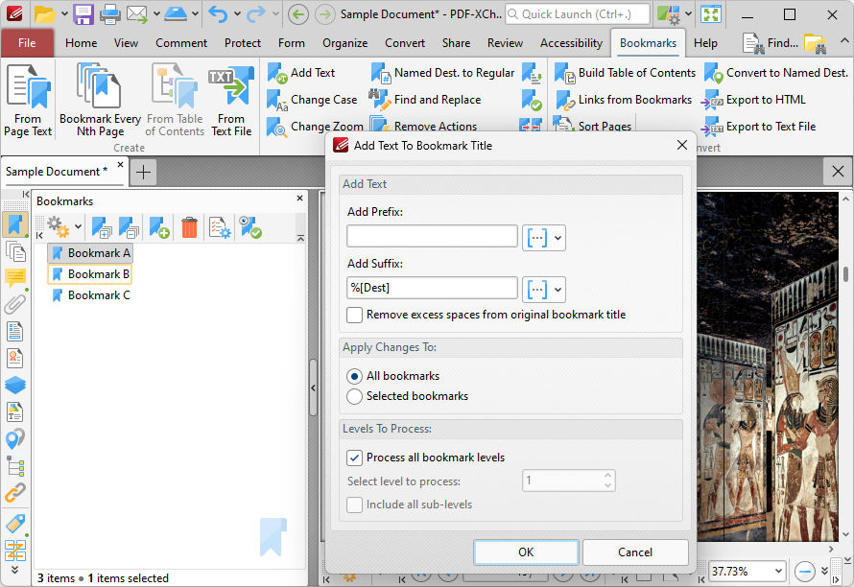
Task: Increase the level to process spinner
Action: [607, 476]
